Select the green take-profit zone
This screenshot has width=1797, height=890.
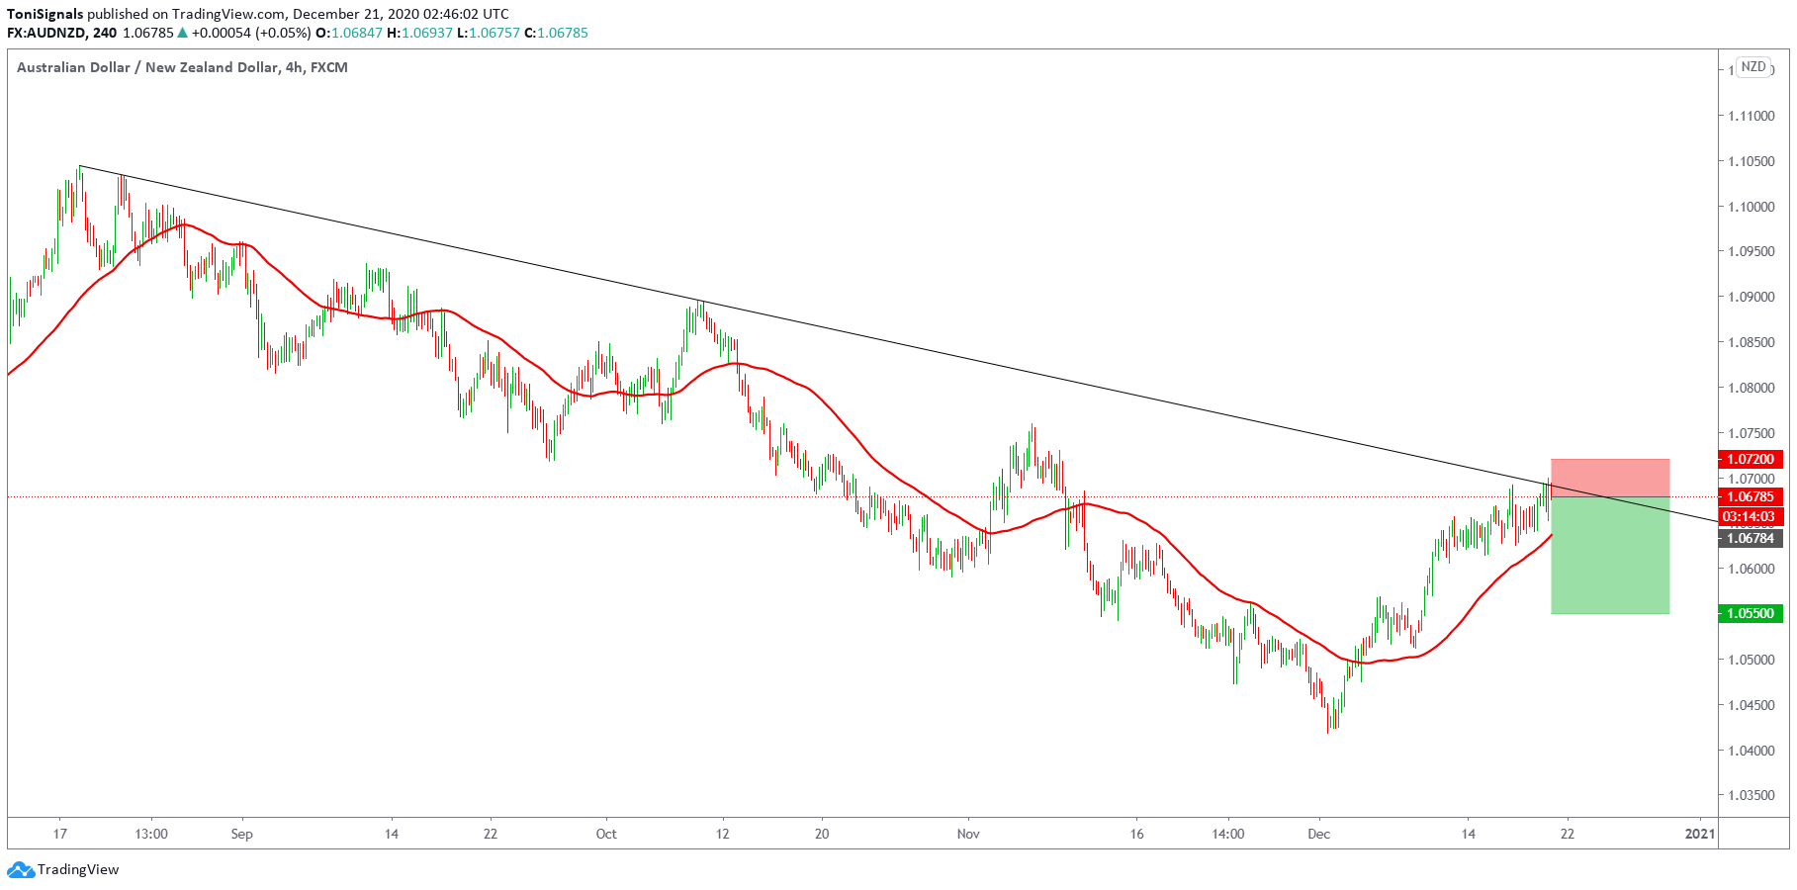[x=1609, y=555]
